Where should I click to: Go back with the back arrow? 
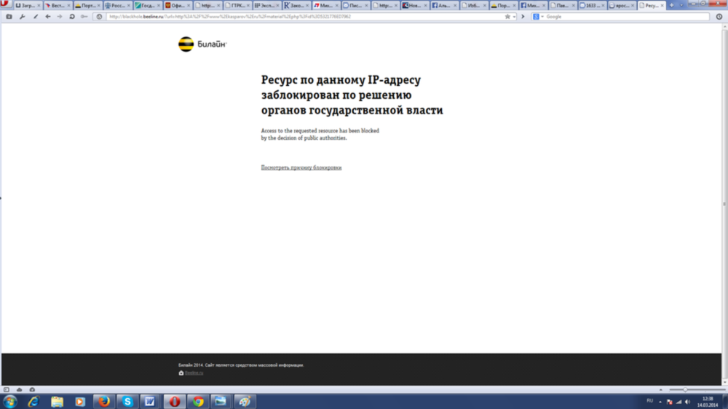[48, 17]
